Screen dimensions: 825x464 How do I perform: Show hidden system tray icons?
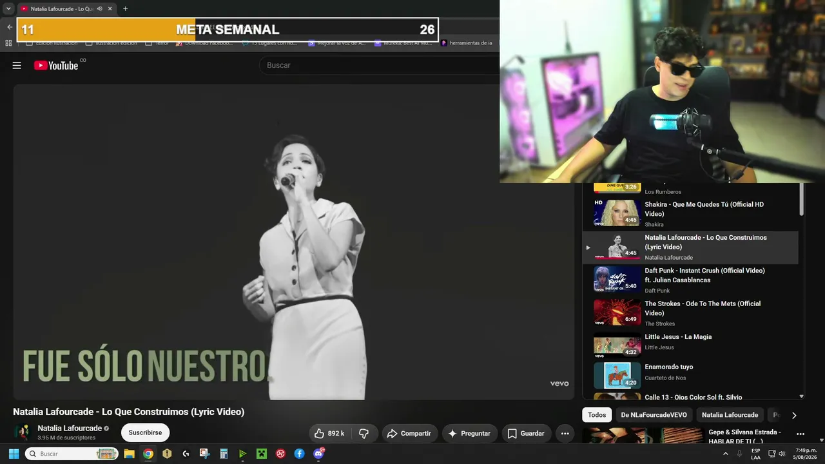point(726,454)
